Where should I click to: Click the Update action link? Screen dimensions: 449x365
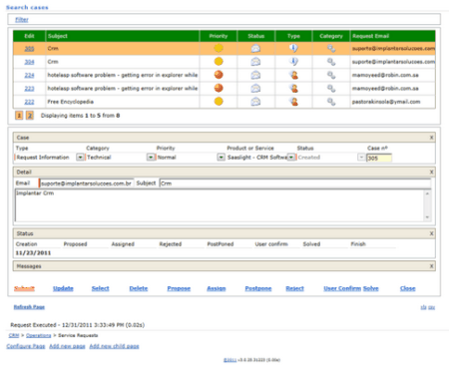click(63, 288)
